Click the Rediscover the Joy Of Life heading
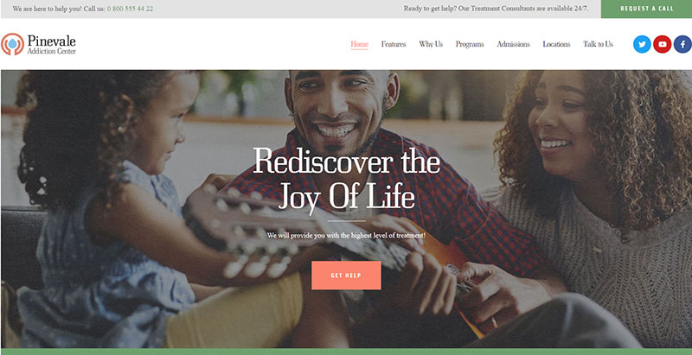 click(x=347, y=181)
